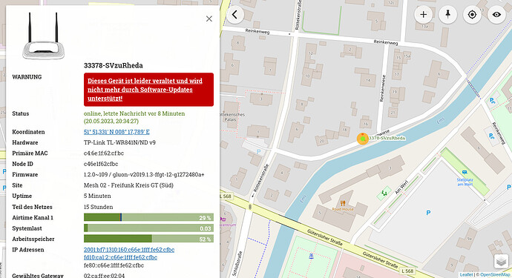
Task: Click the gateway value 02:ca:ff:ee:02:04
Action: point(104,276)
